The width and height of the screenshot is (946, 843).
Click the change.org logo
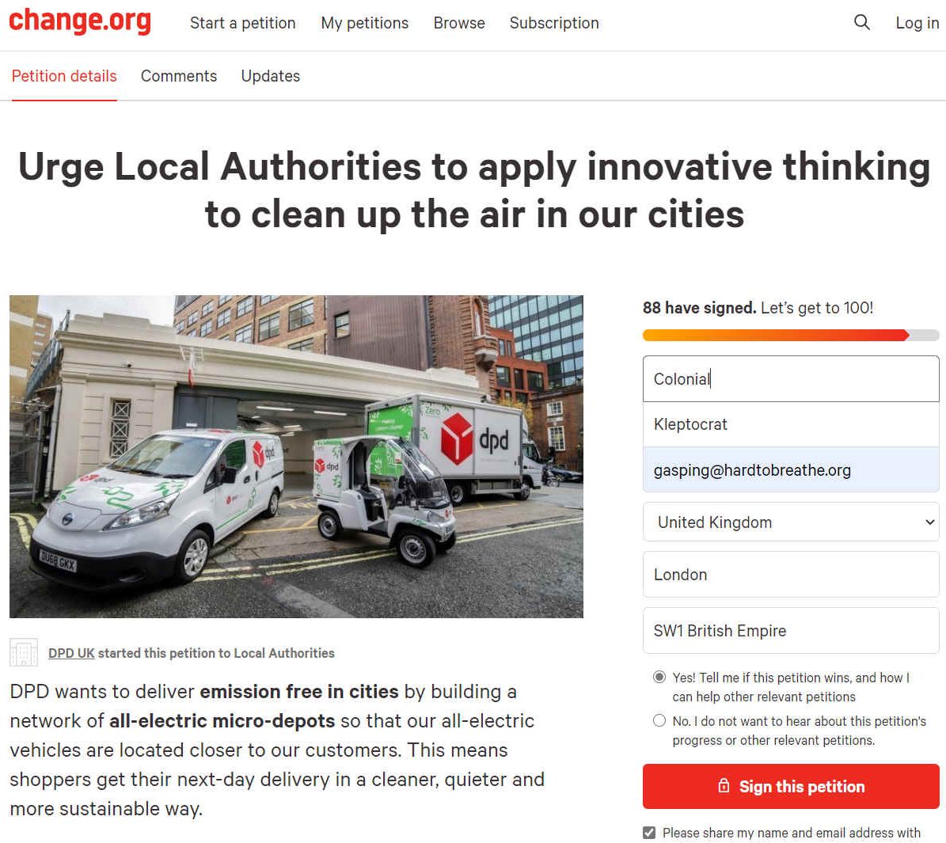click(80, 21)
